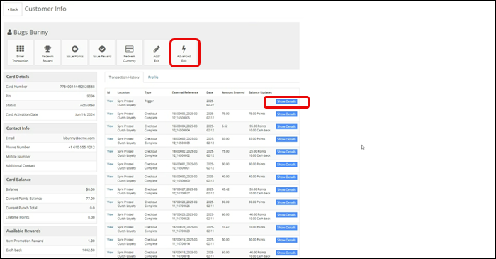496x259 pixels.
Task: View the reference 16500005 transaction
Action: click(x=110, y=114)
